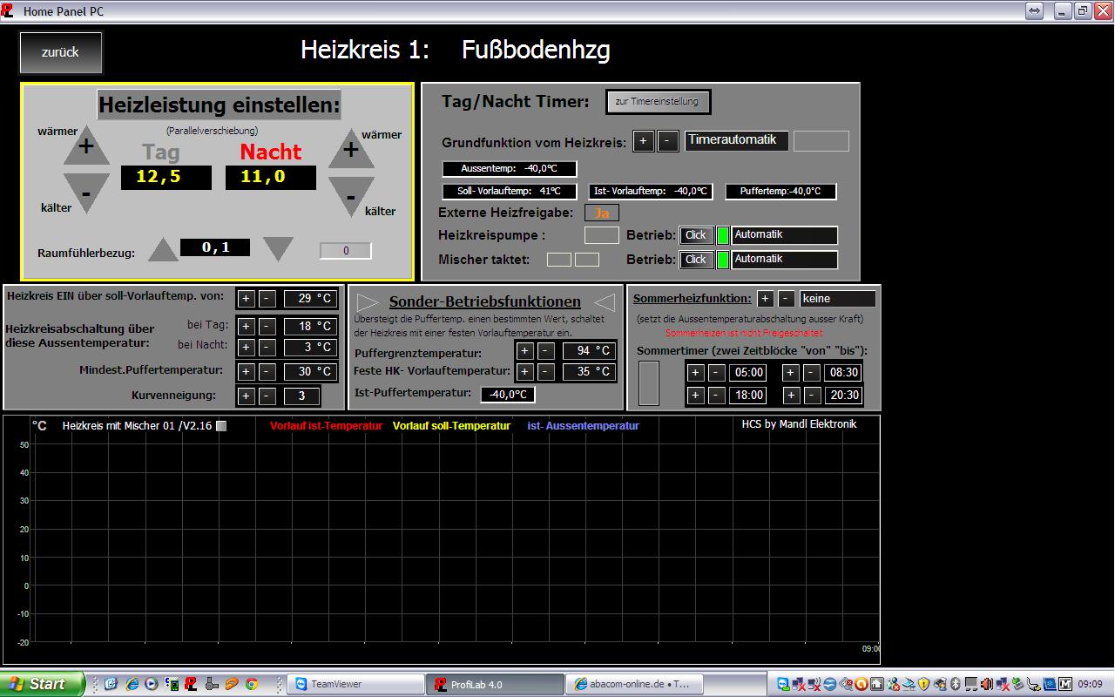1115x697 pixels.
Task: Decrease Sommertimer 20:30 end time
Action: pos(812,396)
